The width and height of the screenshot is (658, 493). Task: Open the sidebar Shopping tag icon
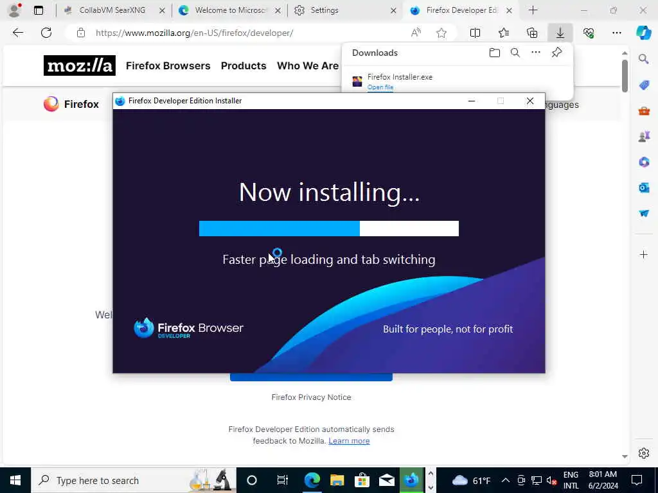tap(644, 85)
